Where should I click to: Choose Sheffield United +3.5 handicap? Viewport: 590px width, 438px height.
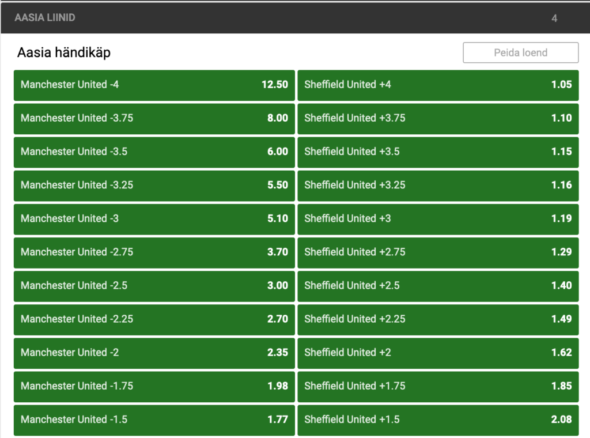coord(438,152)
